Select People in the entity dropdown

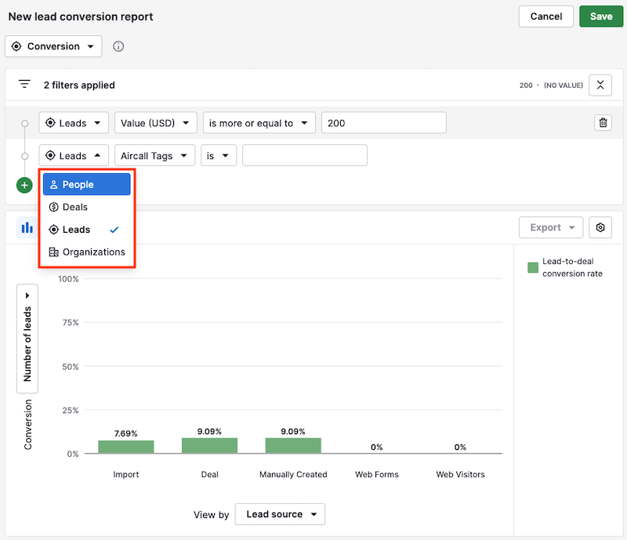pos(86,185)
